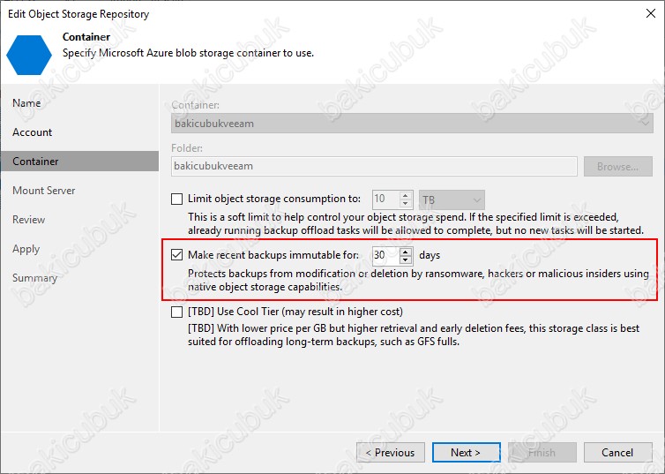Decrease storage limit value with down arrow

point(406,204)
